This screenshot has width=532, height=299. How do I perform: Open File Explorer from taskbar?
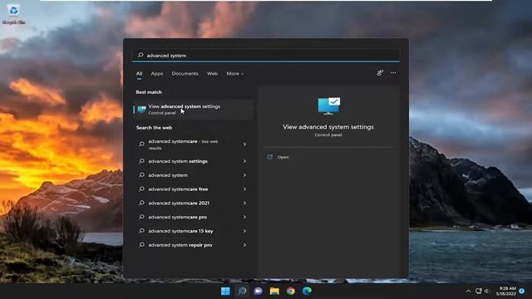pyautogui.click(x=274, y=291)
